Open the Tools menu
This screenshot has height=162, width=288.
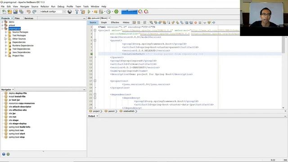click(86, 6)
